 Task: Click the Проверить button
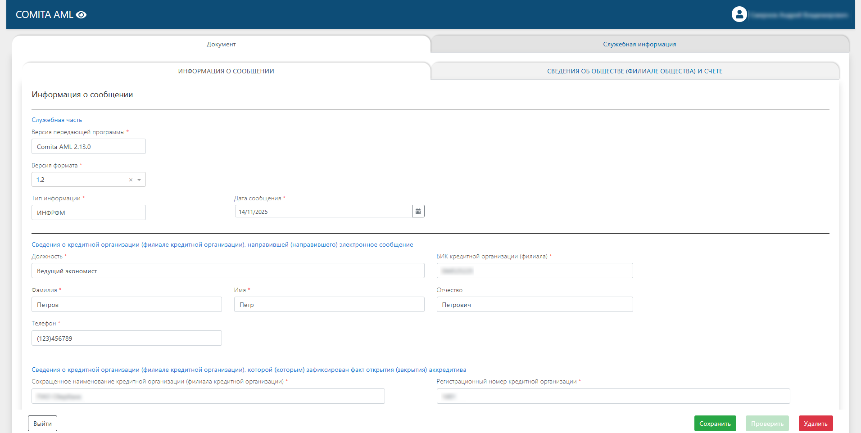[x=767, y=424]
